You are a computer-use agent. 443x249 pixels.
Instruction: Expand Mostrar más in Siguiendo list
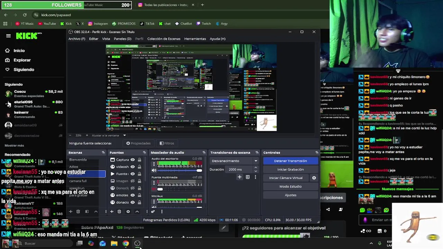click(x=14, y=146)
